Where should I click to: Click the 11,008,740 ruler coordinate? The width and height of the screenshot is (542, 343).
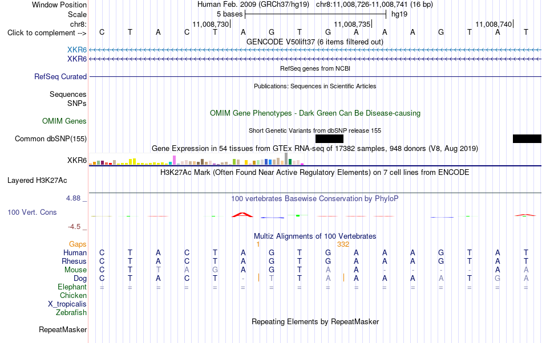(494, 24)
